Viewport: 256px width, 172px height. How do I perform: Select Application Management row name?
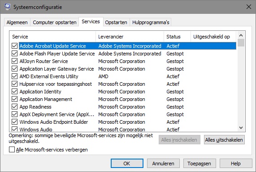[x=46, y=99]
